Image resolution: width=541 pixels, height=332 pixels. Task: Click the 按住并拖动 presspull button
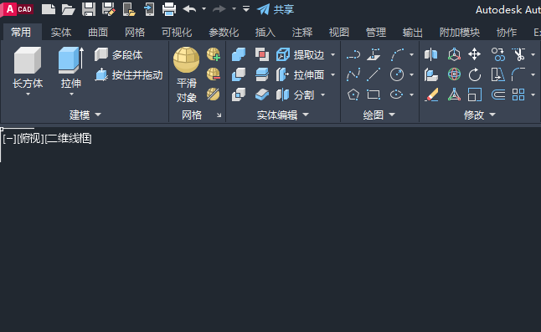tap(128, 74)
